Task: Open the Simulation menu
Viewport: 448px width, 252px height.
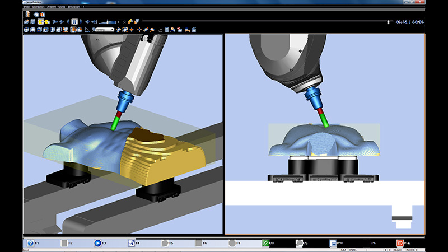Action: pos(73,7)
